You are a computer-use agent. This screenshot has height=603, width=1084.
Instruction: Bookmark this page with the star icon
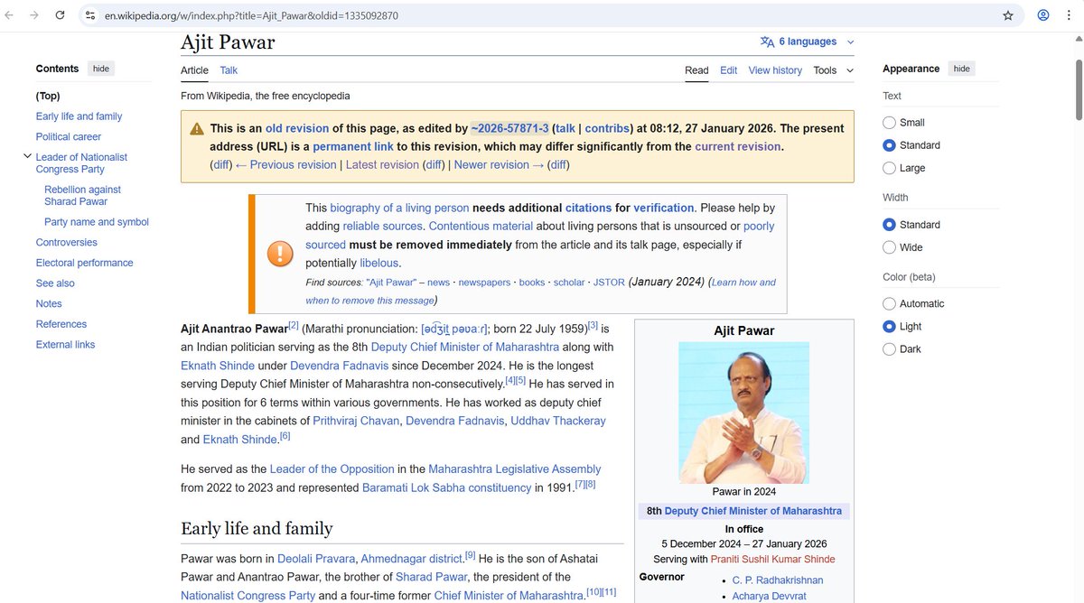[x=1008, y=15]
